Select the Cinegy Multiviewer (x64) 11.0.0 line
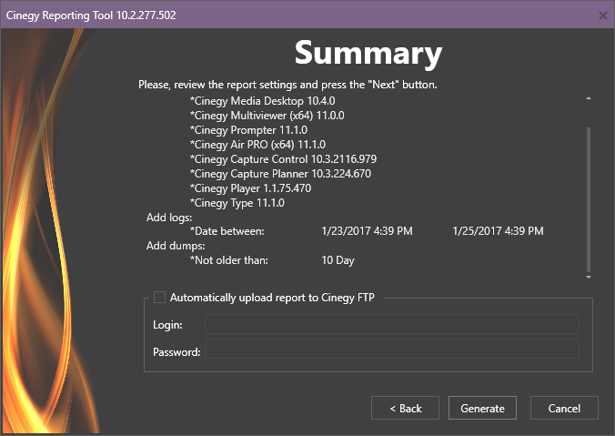The width and height of the screenshot is (615, 436). pyautogui.click(x=267, y=116)
